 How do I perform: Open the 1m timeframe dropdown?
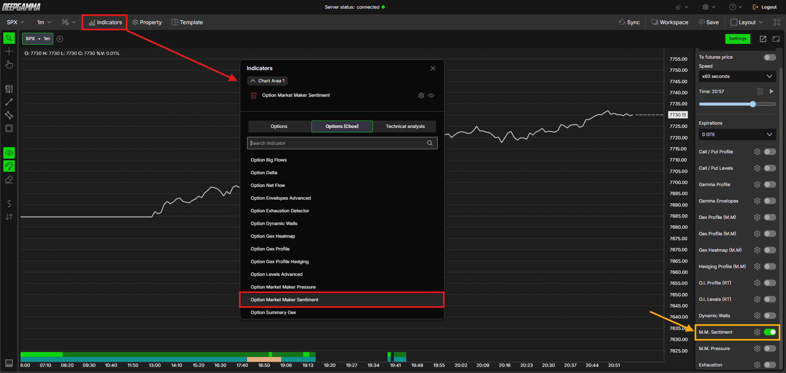tap(44, 22)
